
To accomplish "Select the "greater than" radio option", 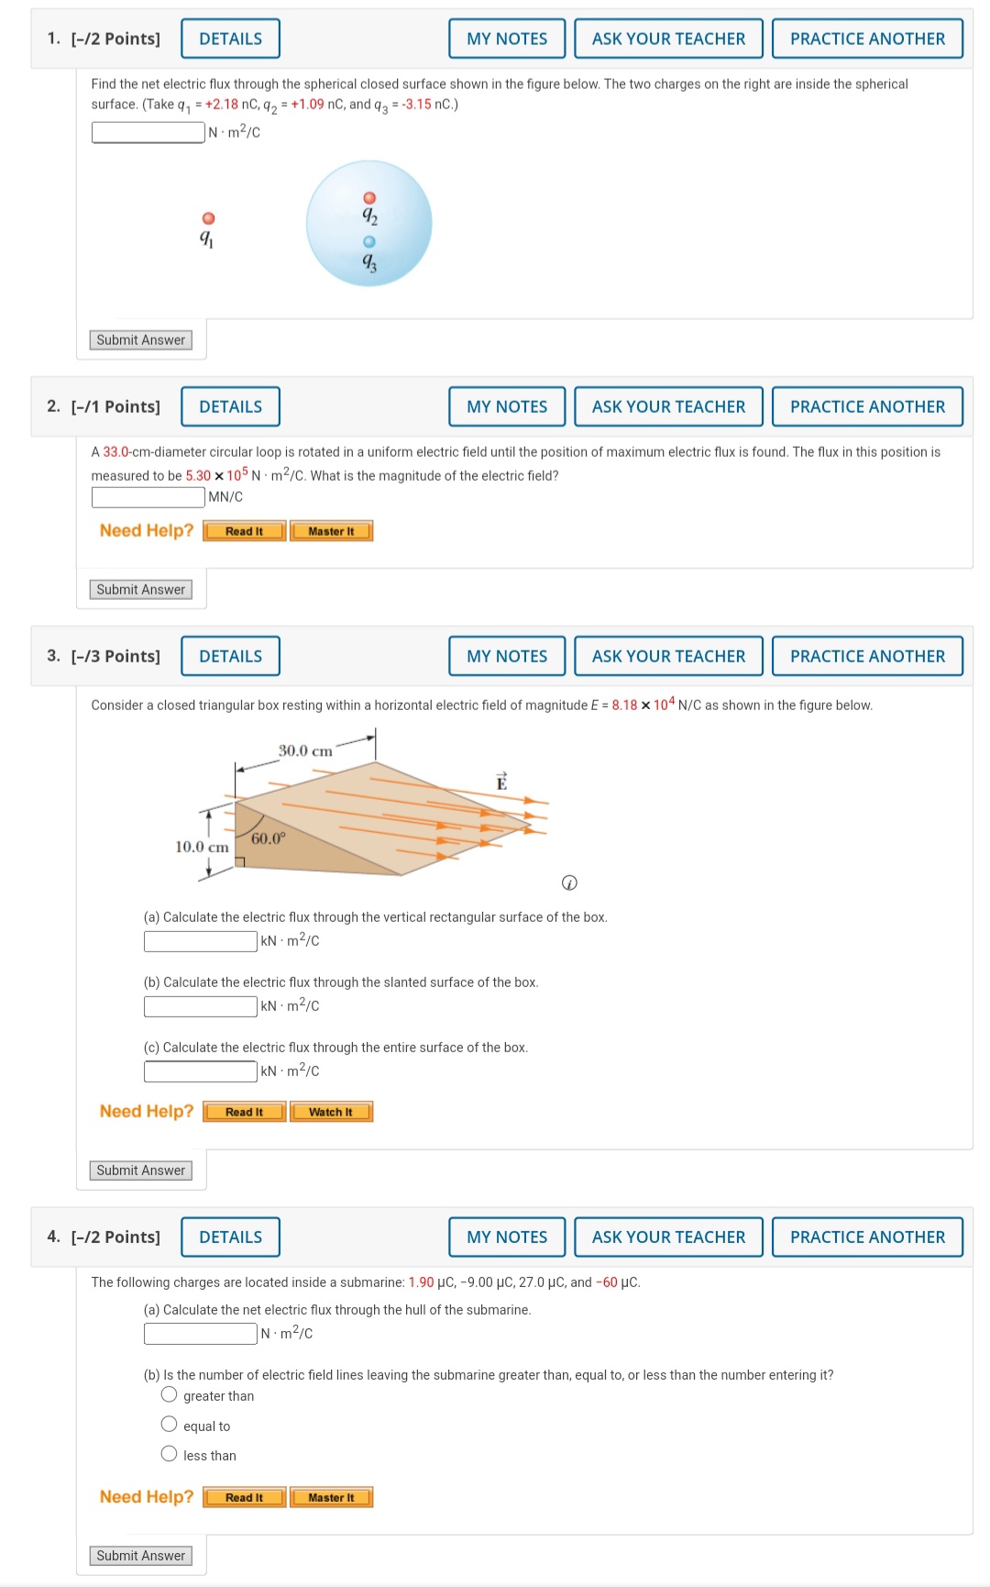I will [x=170, y=1394].
